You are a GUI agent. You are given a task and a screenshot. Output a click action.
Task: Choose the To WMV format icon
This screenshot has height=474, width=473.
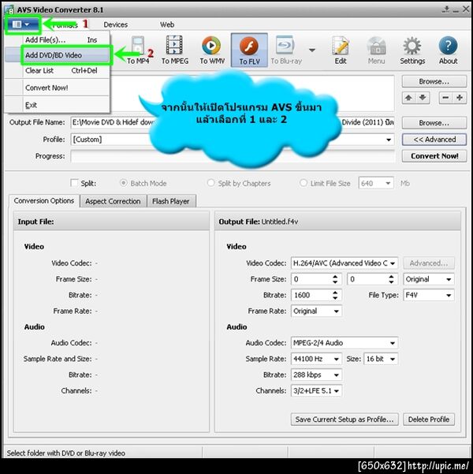(x=212, y=50)
